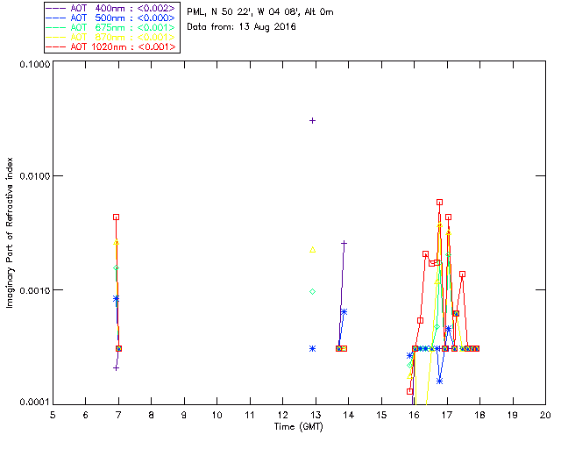Select the isolated purple plus marker above 13 GMT
Viewport: 561px width, 449px height.
point(312,121)
